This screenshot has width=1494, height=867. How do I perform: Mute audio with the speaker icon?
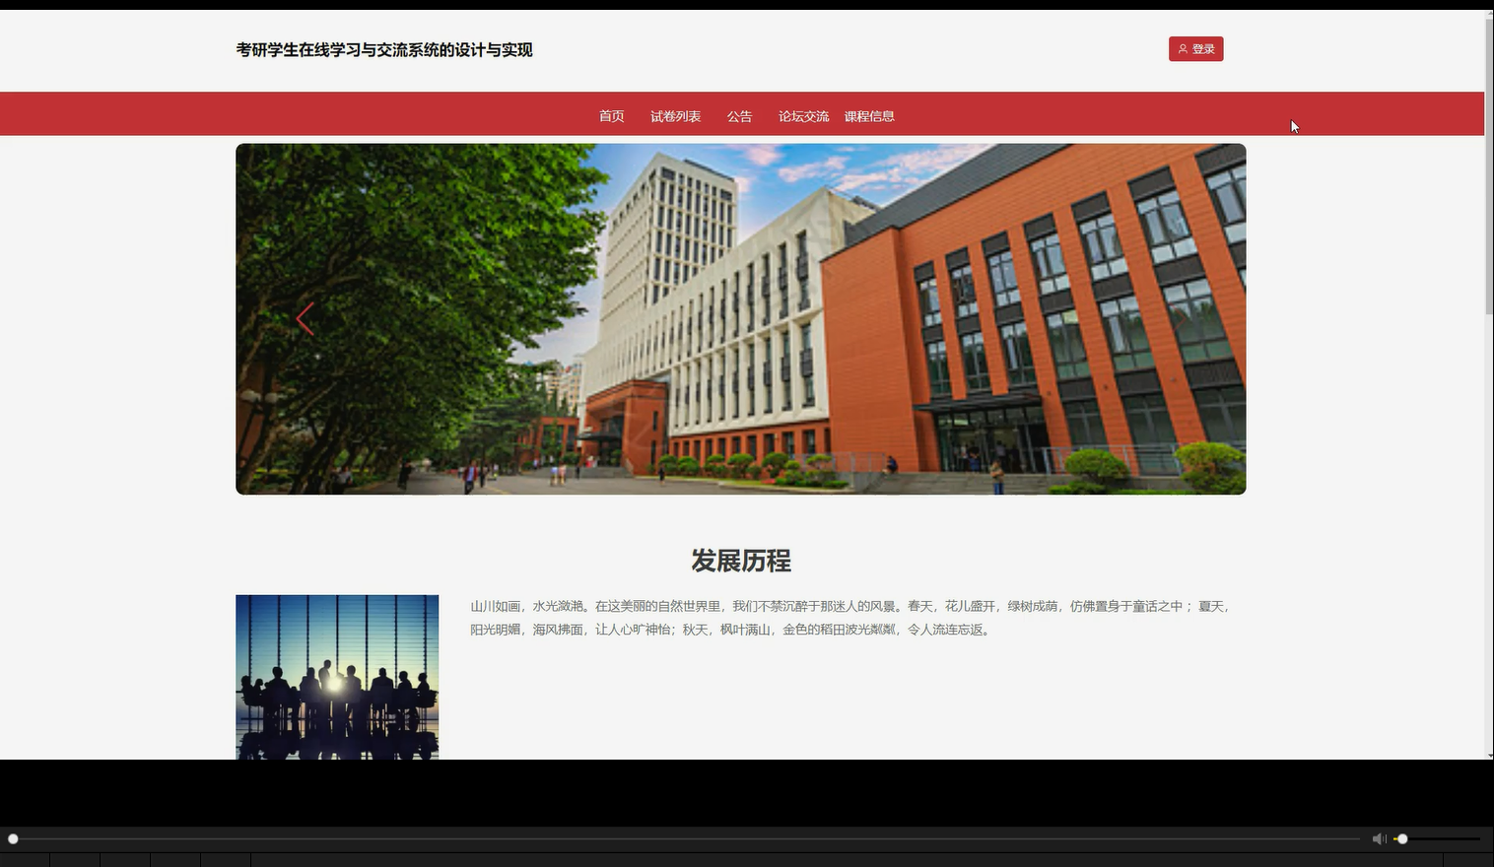pyautogui.click(x=1379, y=838)
